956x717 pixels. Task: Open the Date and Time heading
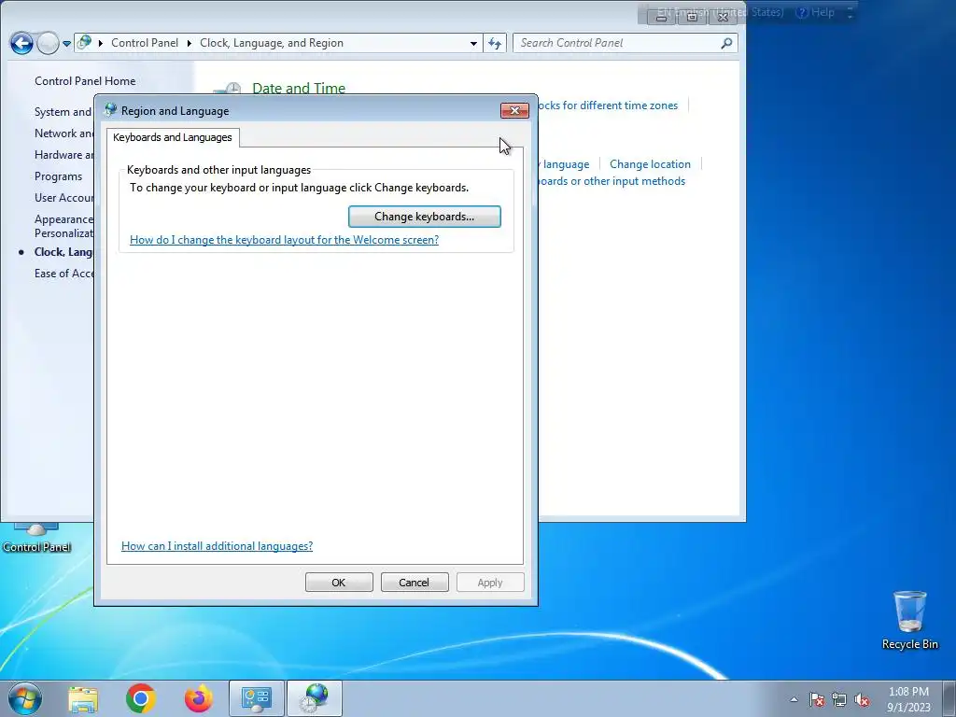coord(299,89)
